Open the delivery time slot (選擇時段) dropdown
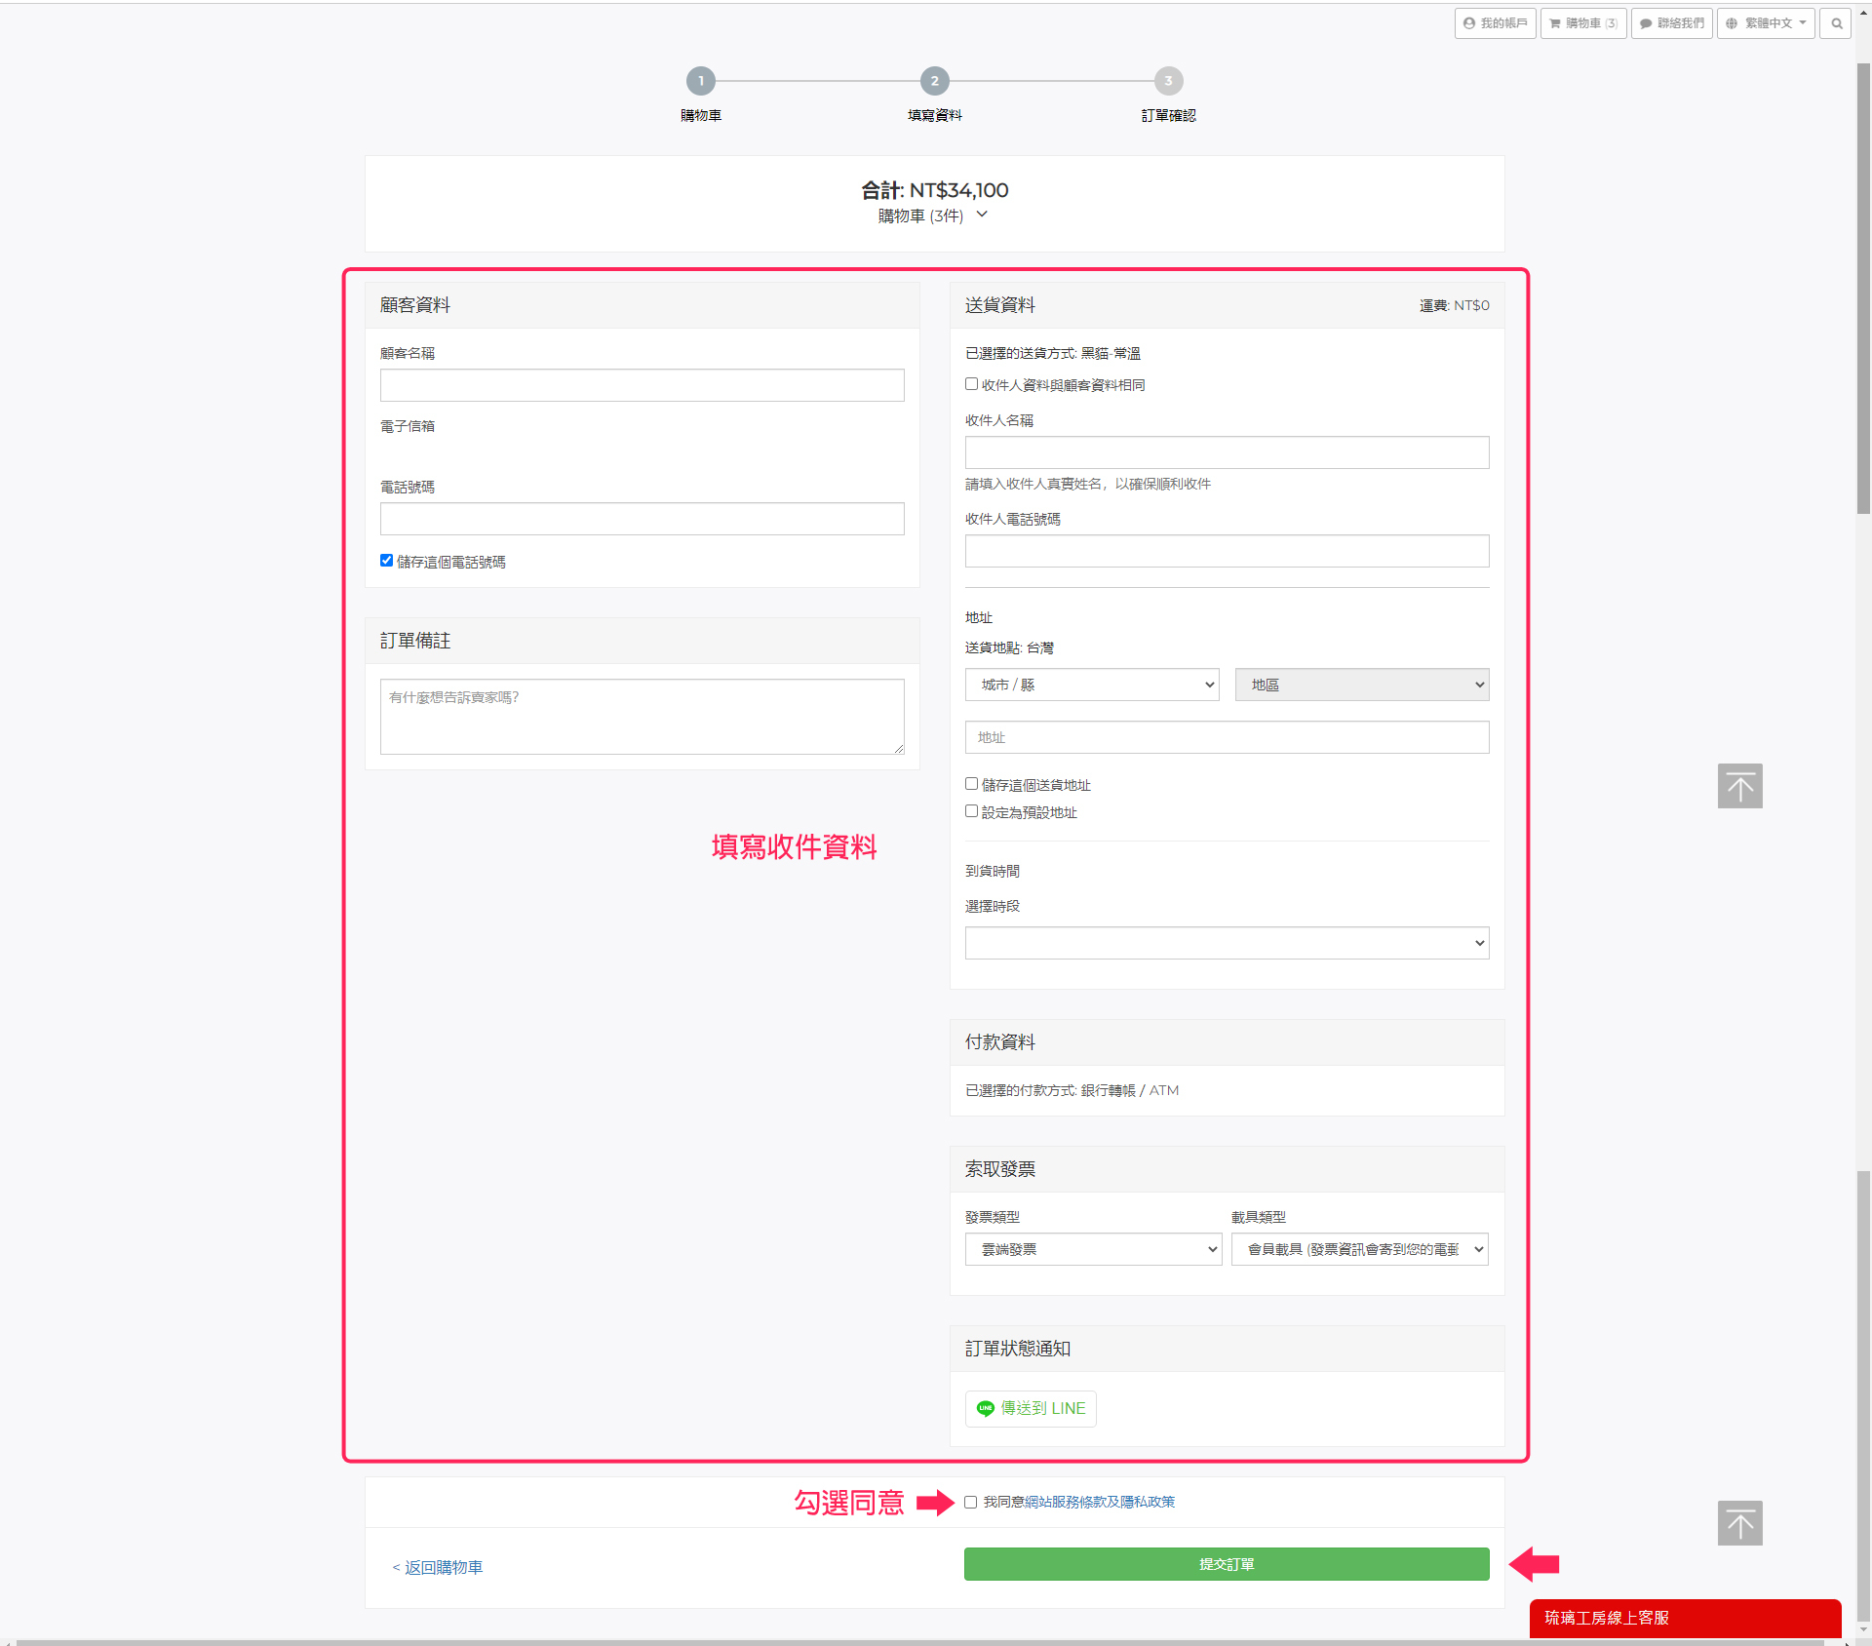The image size is (1872, 1646). tap(1227, 943)
